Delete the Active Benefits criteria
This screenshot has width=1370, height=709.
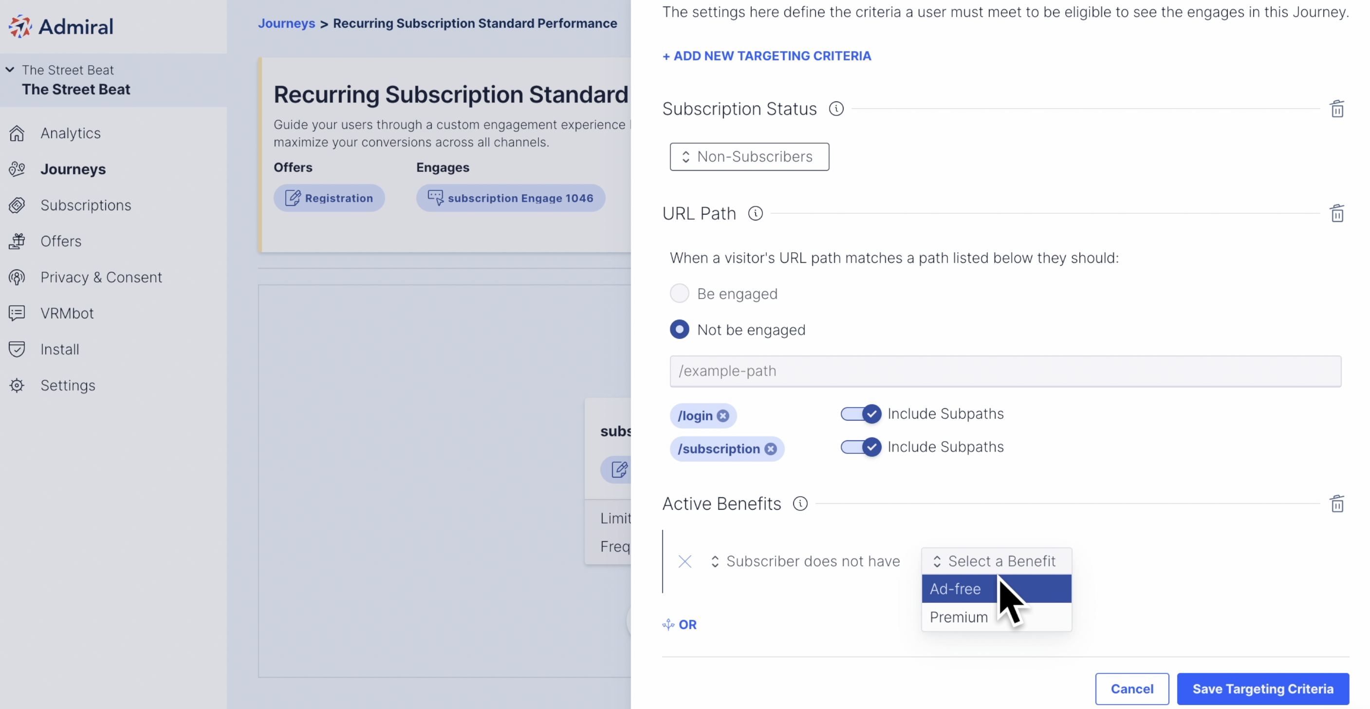[1337, 503]
